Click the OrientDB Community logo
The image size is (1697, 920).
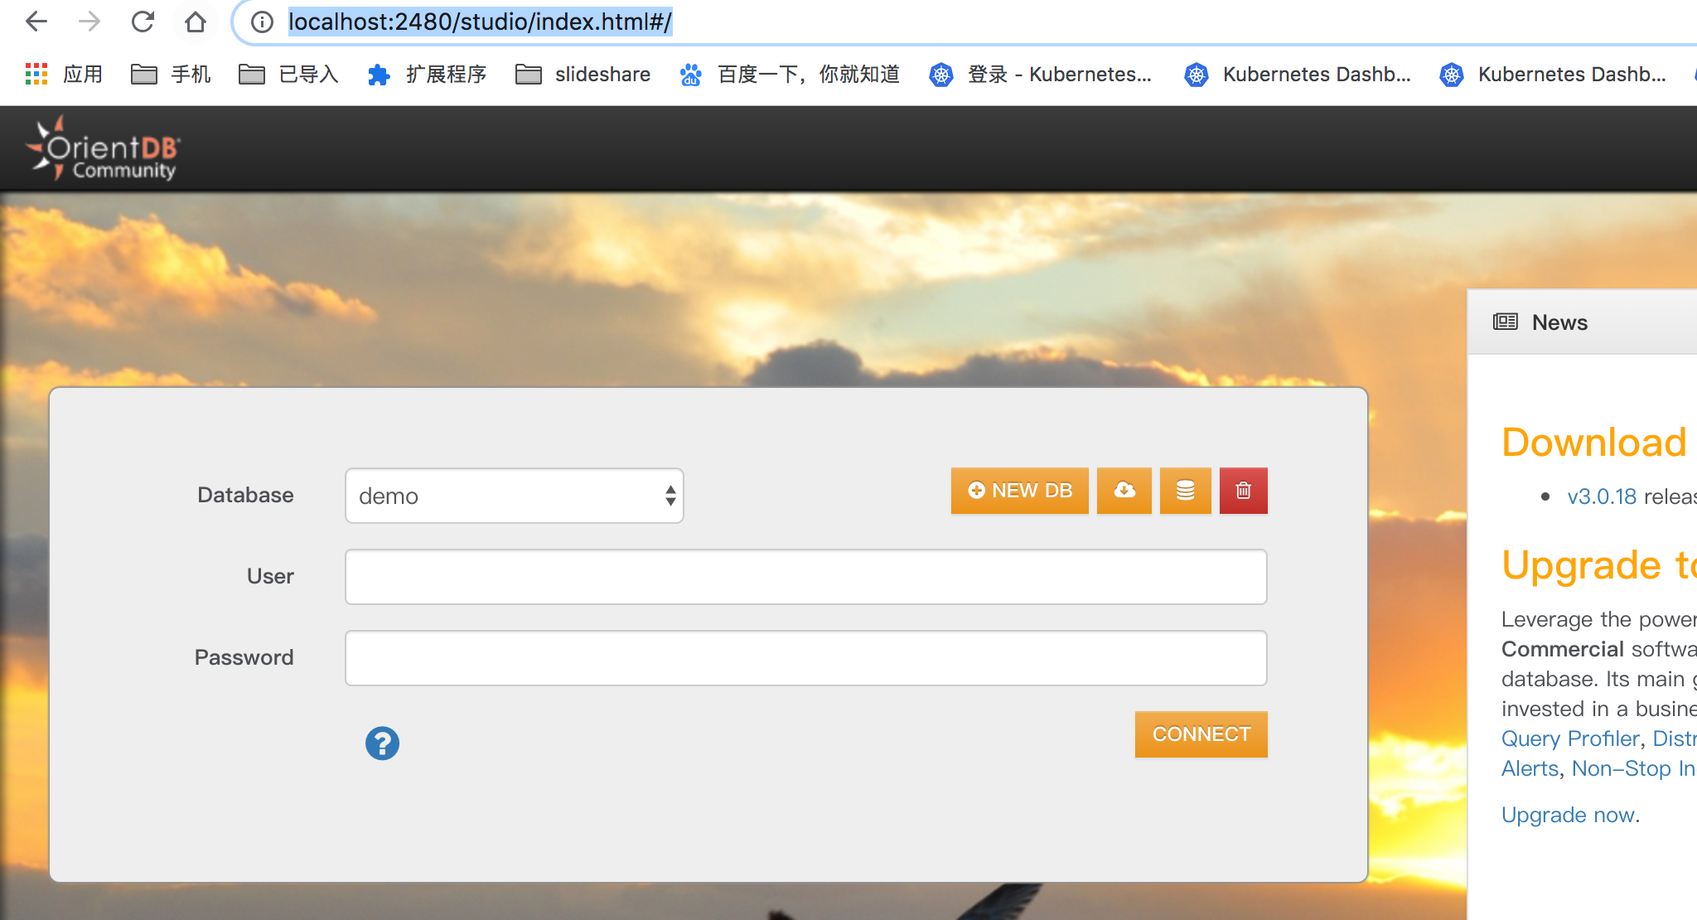click(103, 149)
